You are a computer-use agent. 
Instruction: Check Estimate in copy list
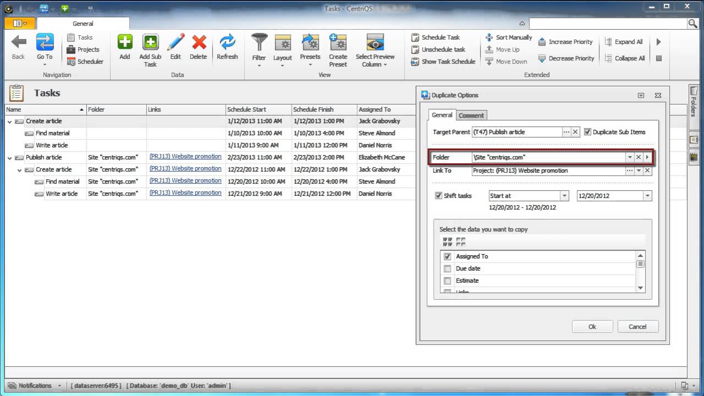pyautogui.click(x=448, y=280)
